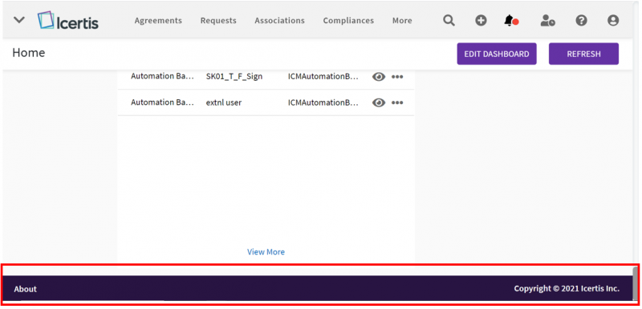Click the Home page title
642x309 pixels.
[29, 53]
